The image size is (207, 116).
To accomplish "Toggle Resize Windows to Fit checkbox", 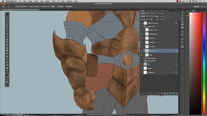I will point(15,6).
